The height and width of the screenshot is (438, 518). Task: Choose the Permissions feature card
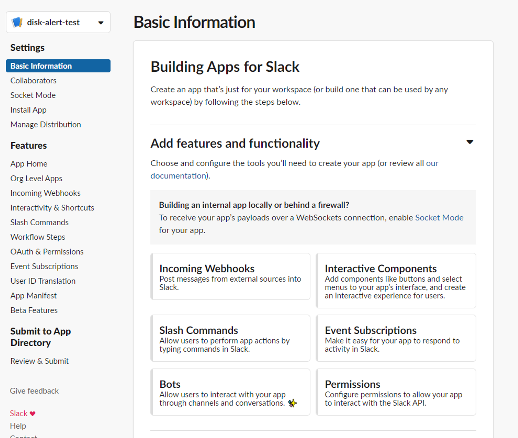(396, 392)
